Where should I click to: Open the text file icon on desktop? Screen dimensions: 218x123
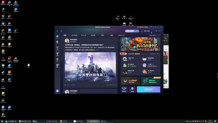click(x=29, y=66)
